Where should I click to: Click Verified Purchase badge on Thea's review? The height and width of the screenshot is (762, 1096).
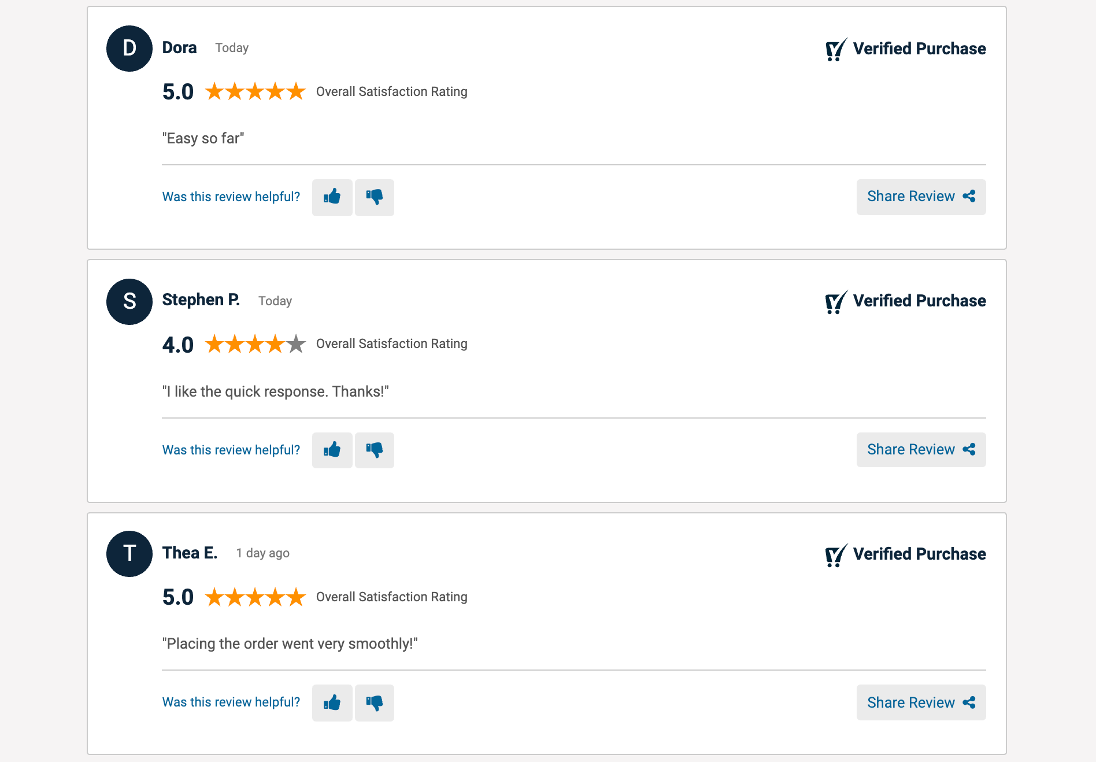point(906,554)
